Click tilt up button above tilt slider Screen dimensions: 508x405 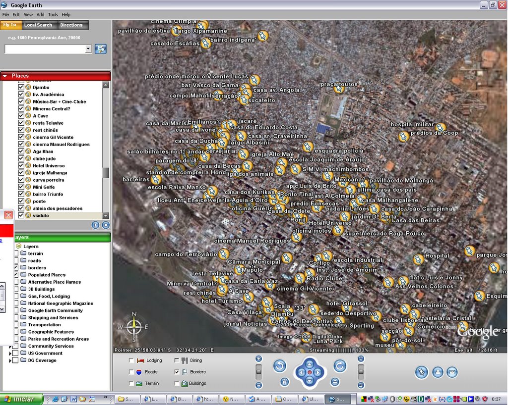click(361, 358)
